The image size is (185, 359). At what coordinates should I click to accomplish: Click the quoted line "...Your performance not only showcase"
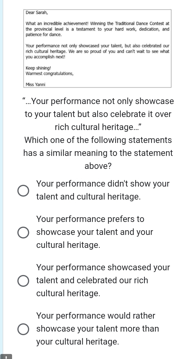pos(98,101)
